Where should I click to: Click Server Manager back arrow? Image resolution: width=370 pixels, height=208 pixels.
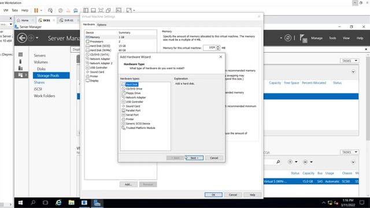tap(22, 38)
